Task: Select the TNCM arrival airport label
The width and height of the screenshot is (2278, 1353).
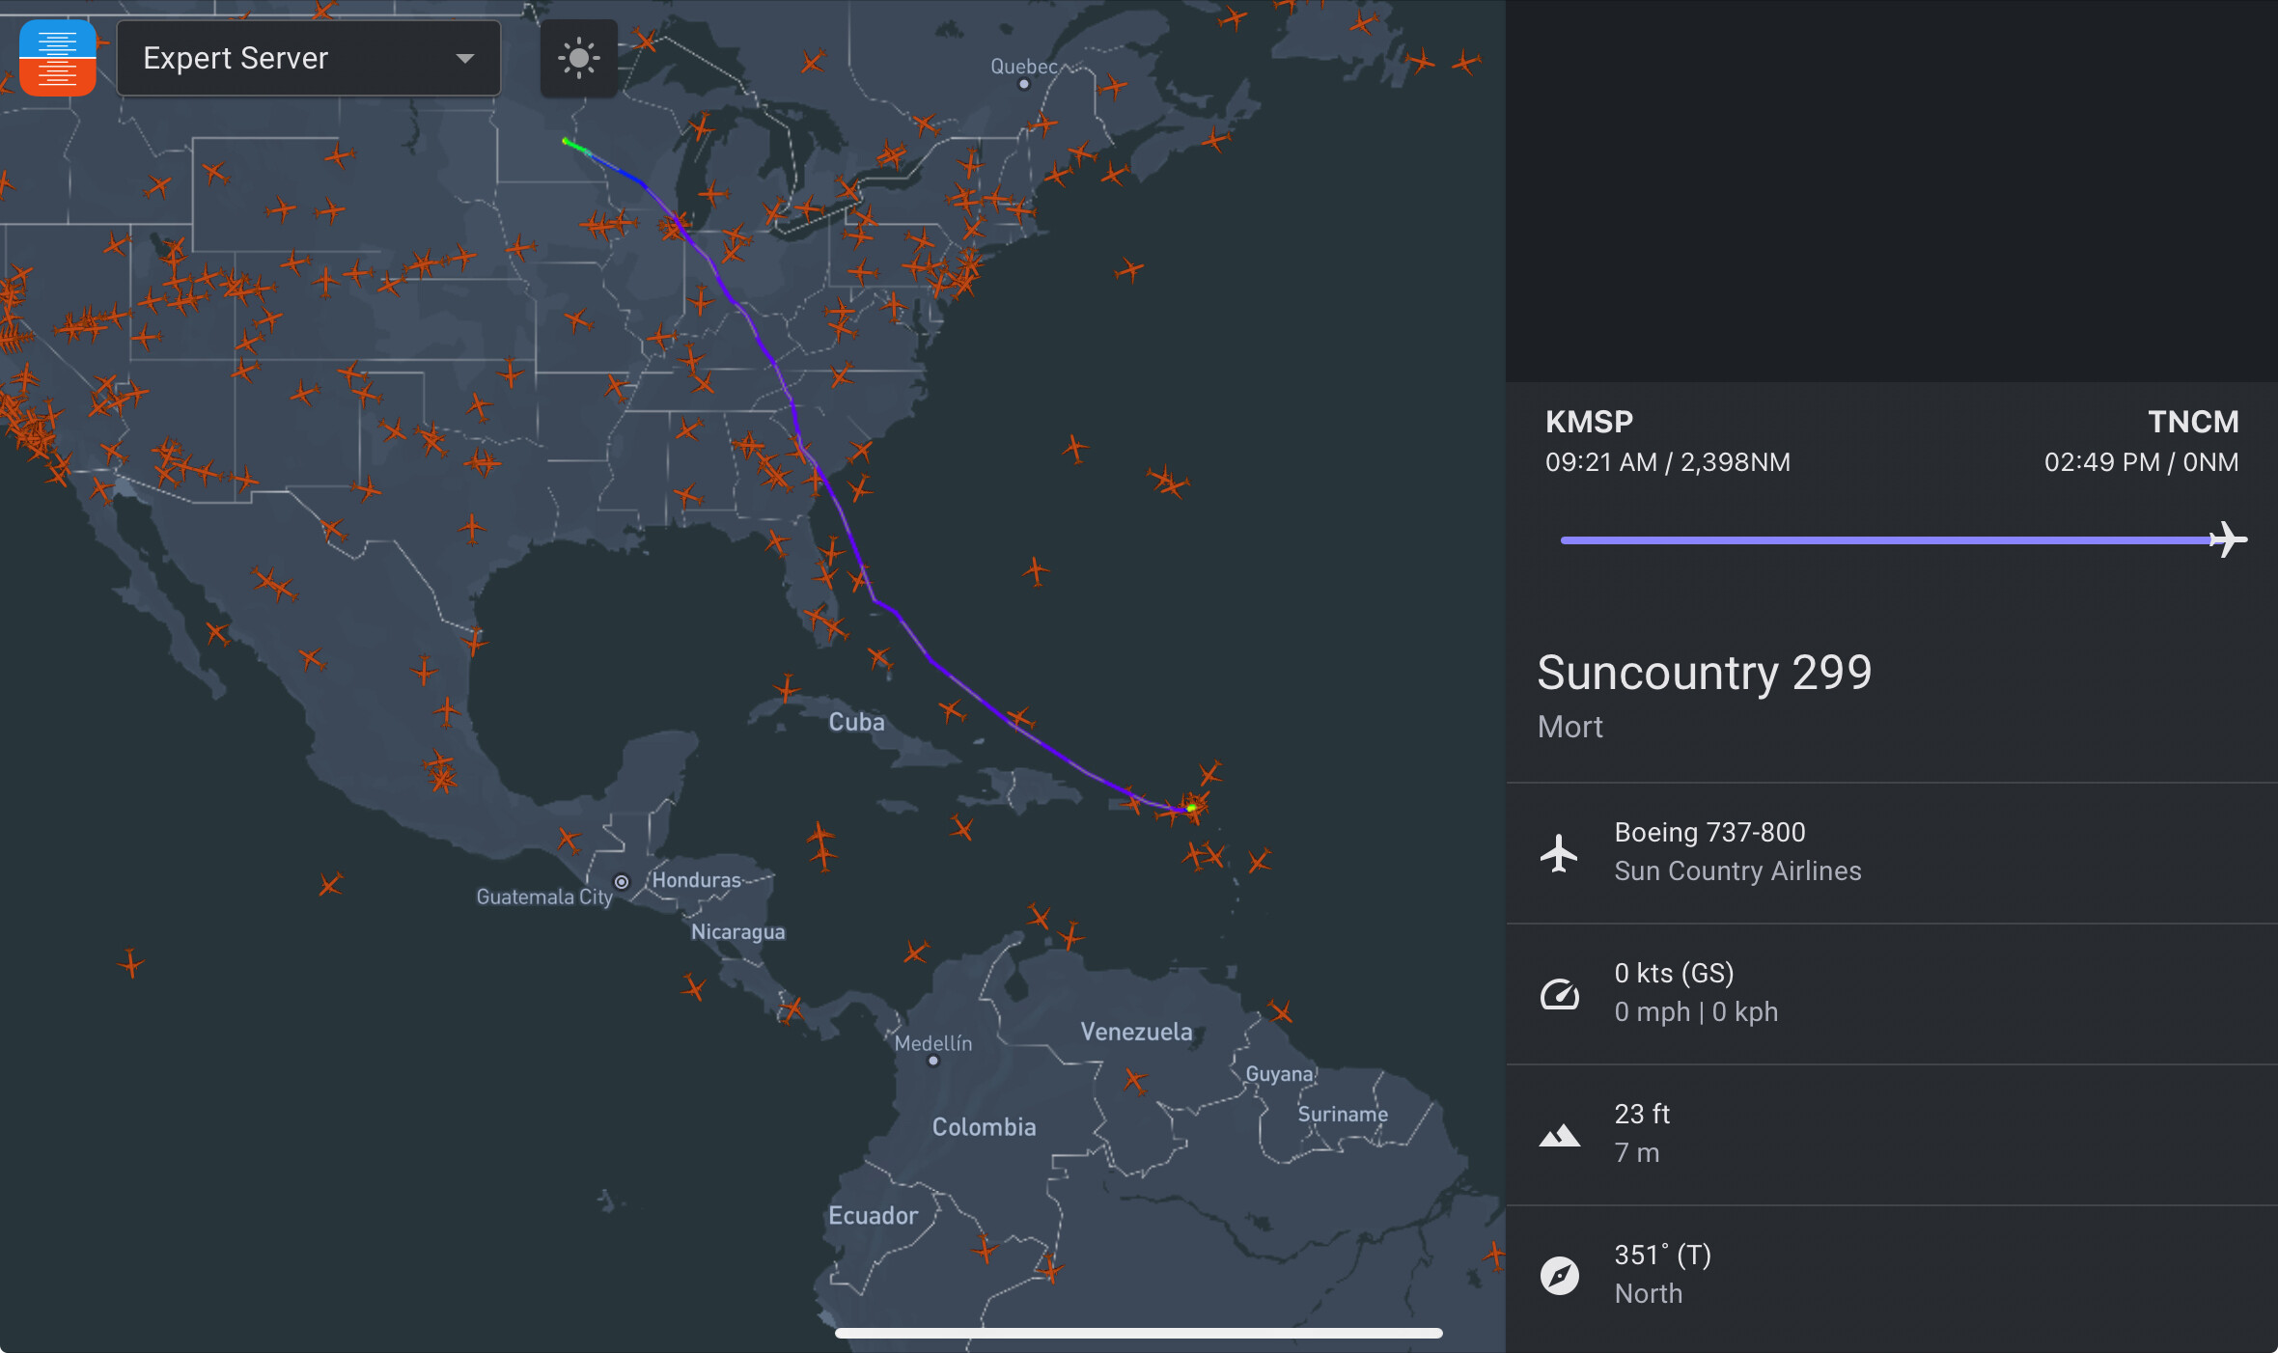Action: (x=2192, y=422)
